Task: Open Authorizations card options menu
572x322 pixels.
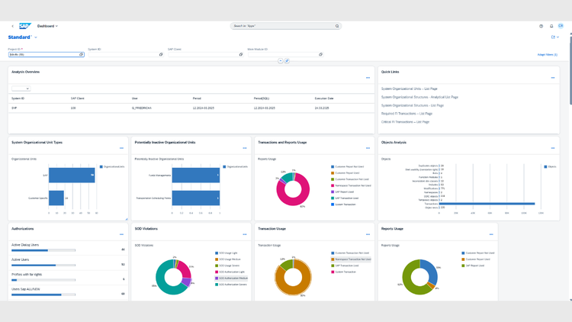Action: [121, 234]
